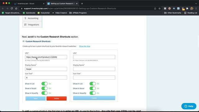
Task: Click the Custom Research Shortcuts section icon
Action: [x=24, y=41]
